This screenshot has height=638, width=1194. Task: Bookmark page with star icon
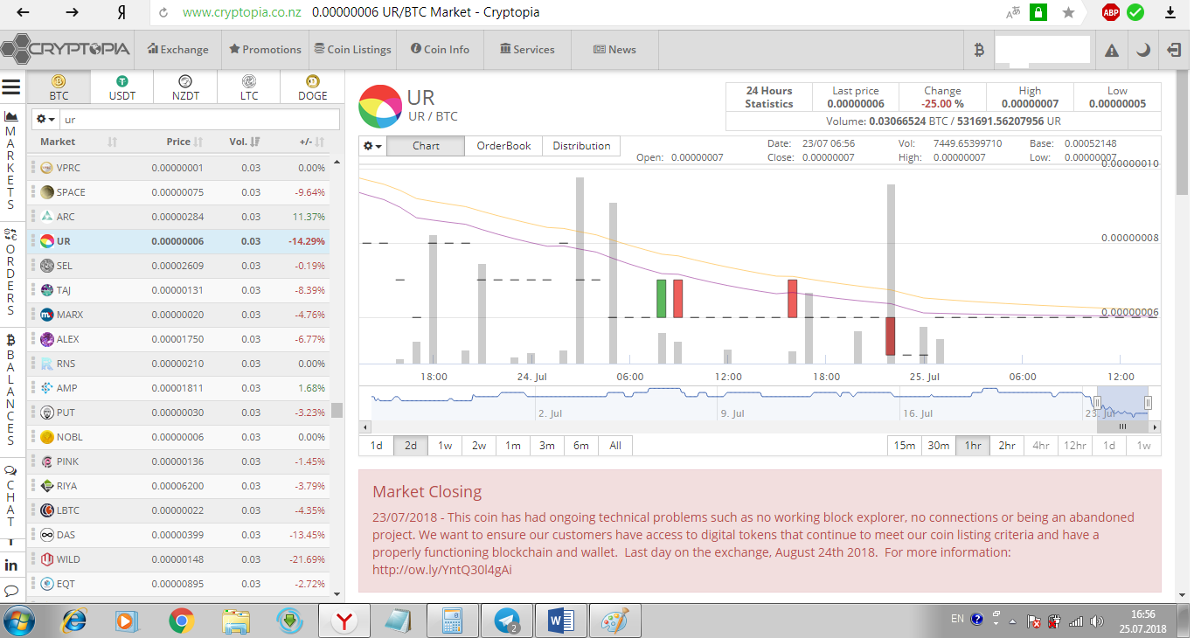(1068, 12)
